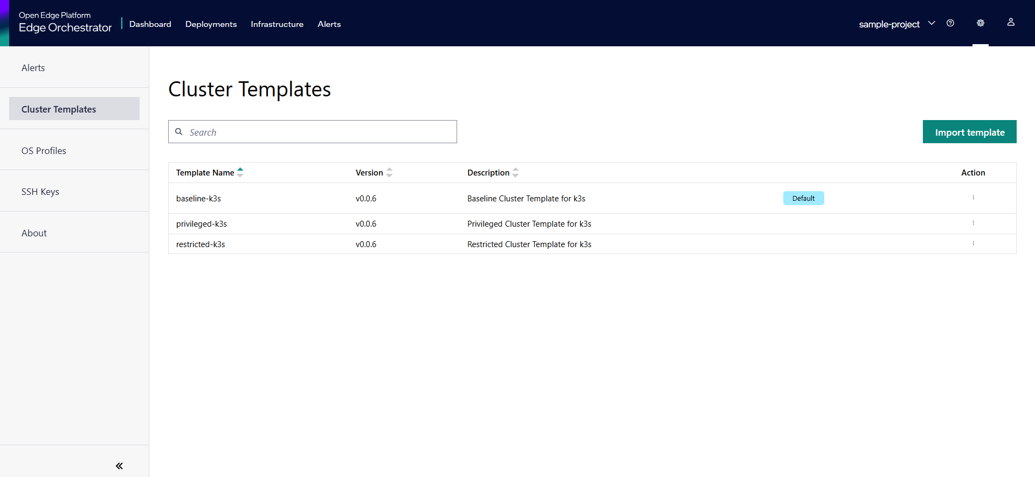
Task: Open action menu for restricted-k3s row
Action: click(x=973, y=243)
